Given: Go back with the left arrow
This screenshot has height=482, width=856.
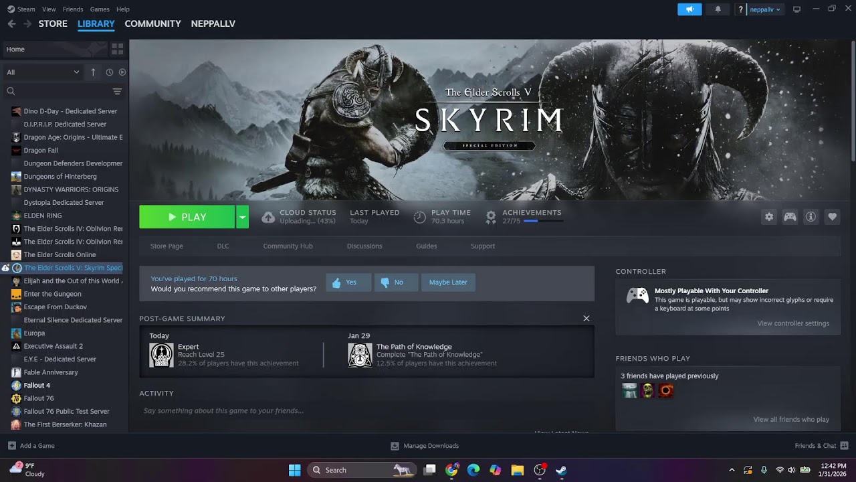Looking at the screenshot, I should coord(11,23).
